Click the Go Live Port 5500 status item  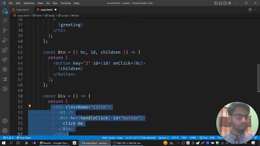point(207,138)
